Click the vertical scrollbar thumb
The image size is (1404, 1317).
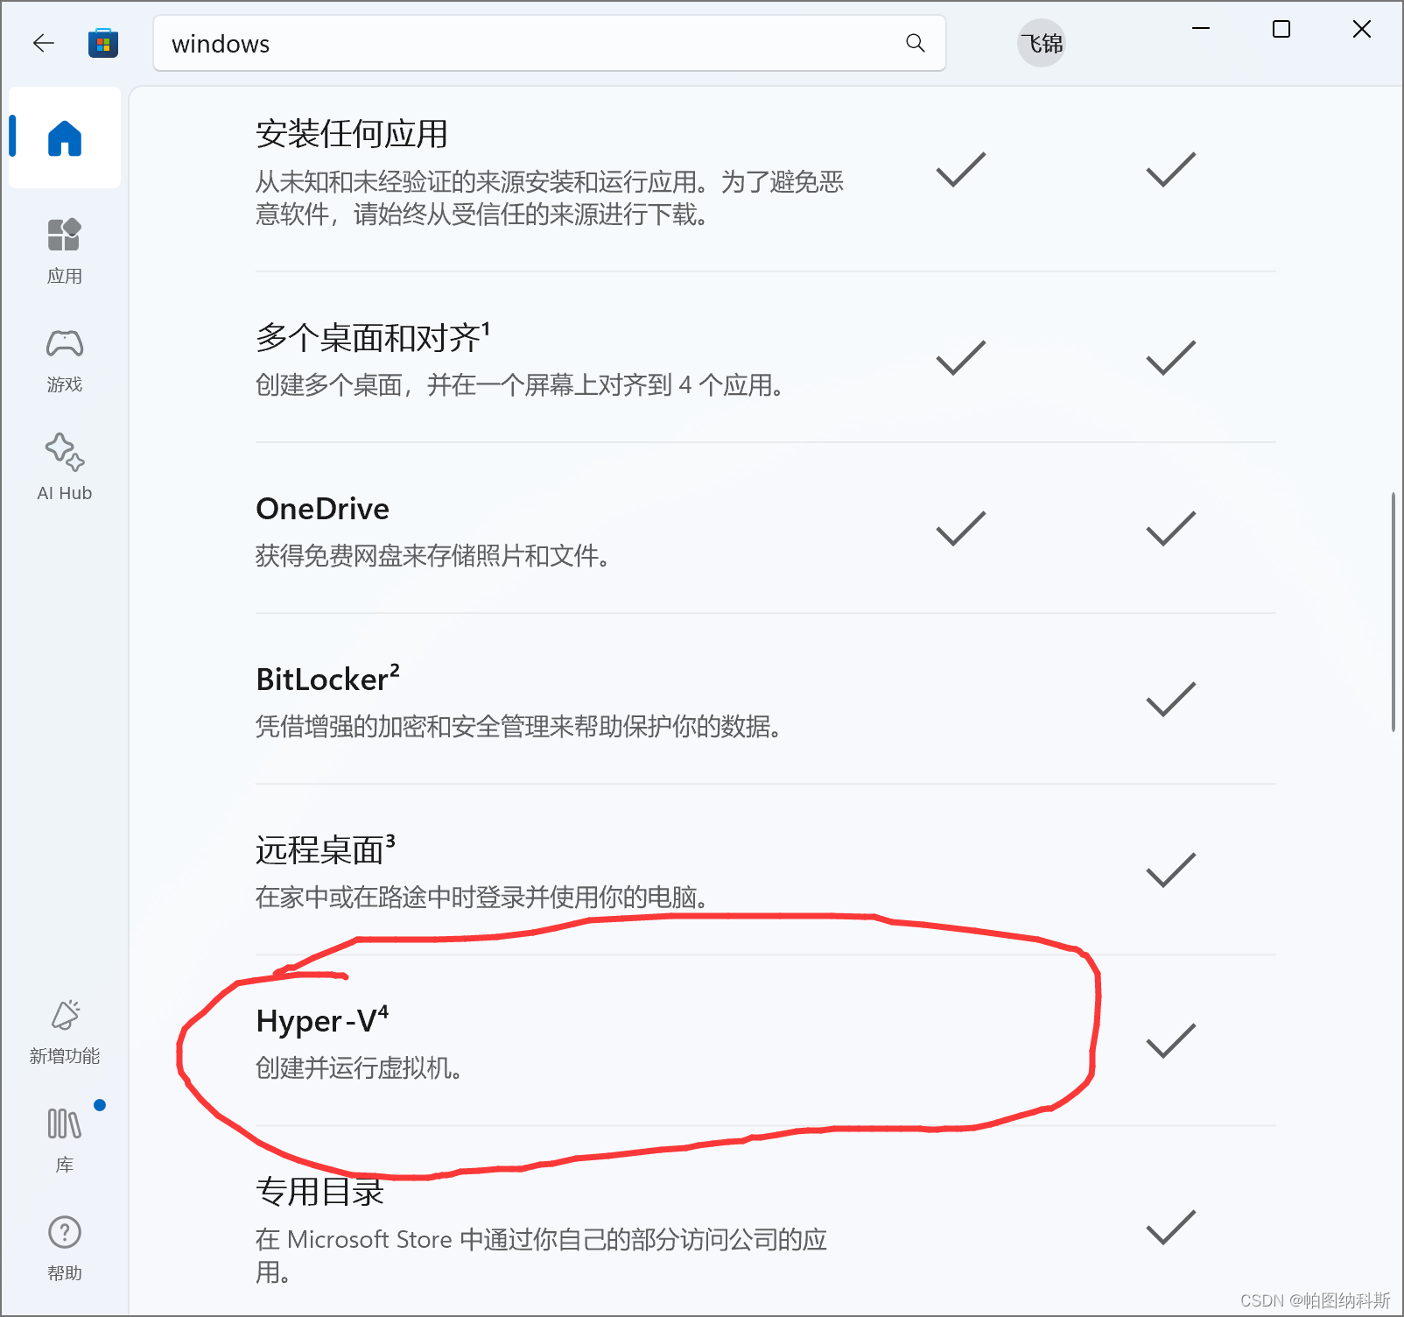[x=1393, y=612]
